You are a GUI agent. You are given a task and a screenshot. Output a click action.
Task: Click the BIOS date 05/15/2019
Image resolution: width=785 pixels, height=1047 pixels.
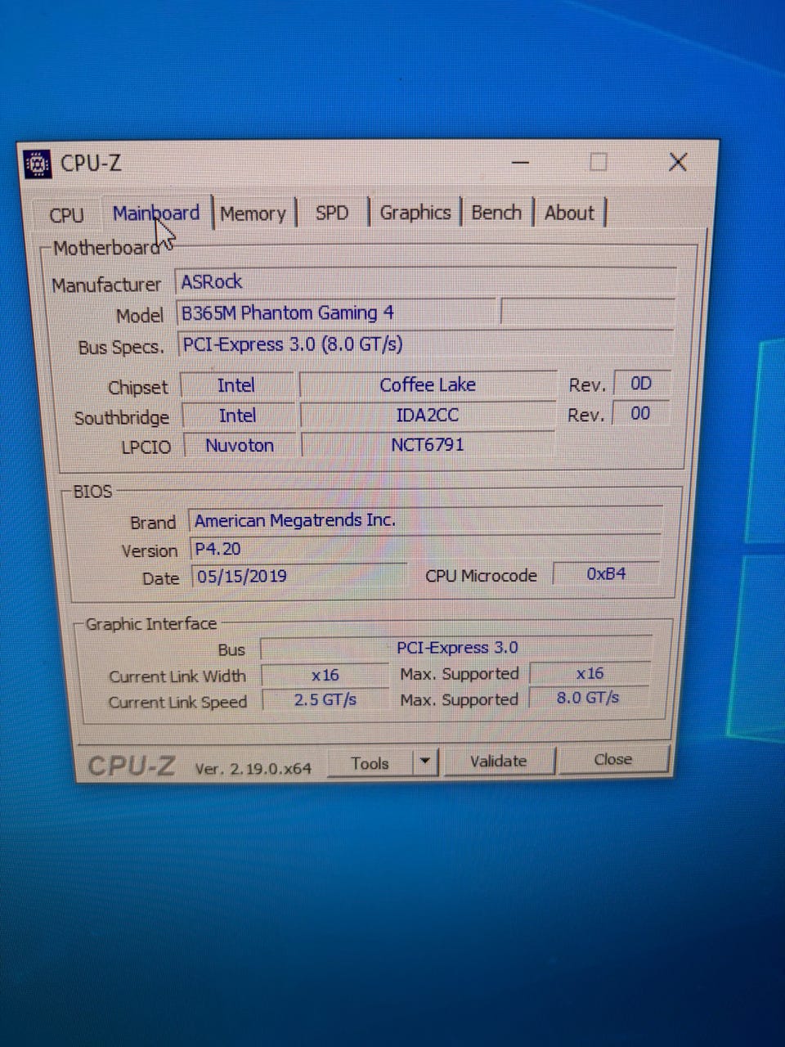pyautogui.click(x=299, y=576)
